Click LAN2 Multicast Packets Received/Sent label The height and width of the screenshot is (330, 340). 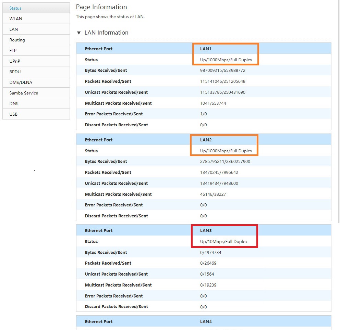[118, 194]
